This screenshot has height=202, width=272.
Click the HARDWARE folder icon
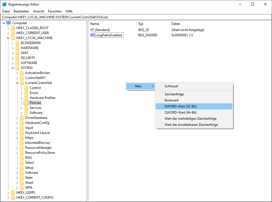pyautogui.click(x=17, y=48)
